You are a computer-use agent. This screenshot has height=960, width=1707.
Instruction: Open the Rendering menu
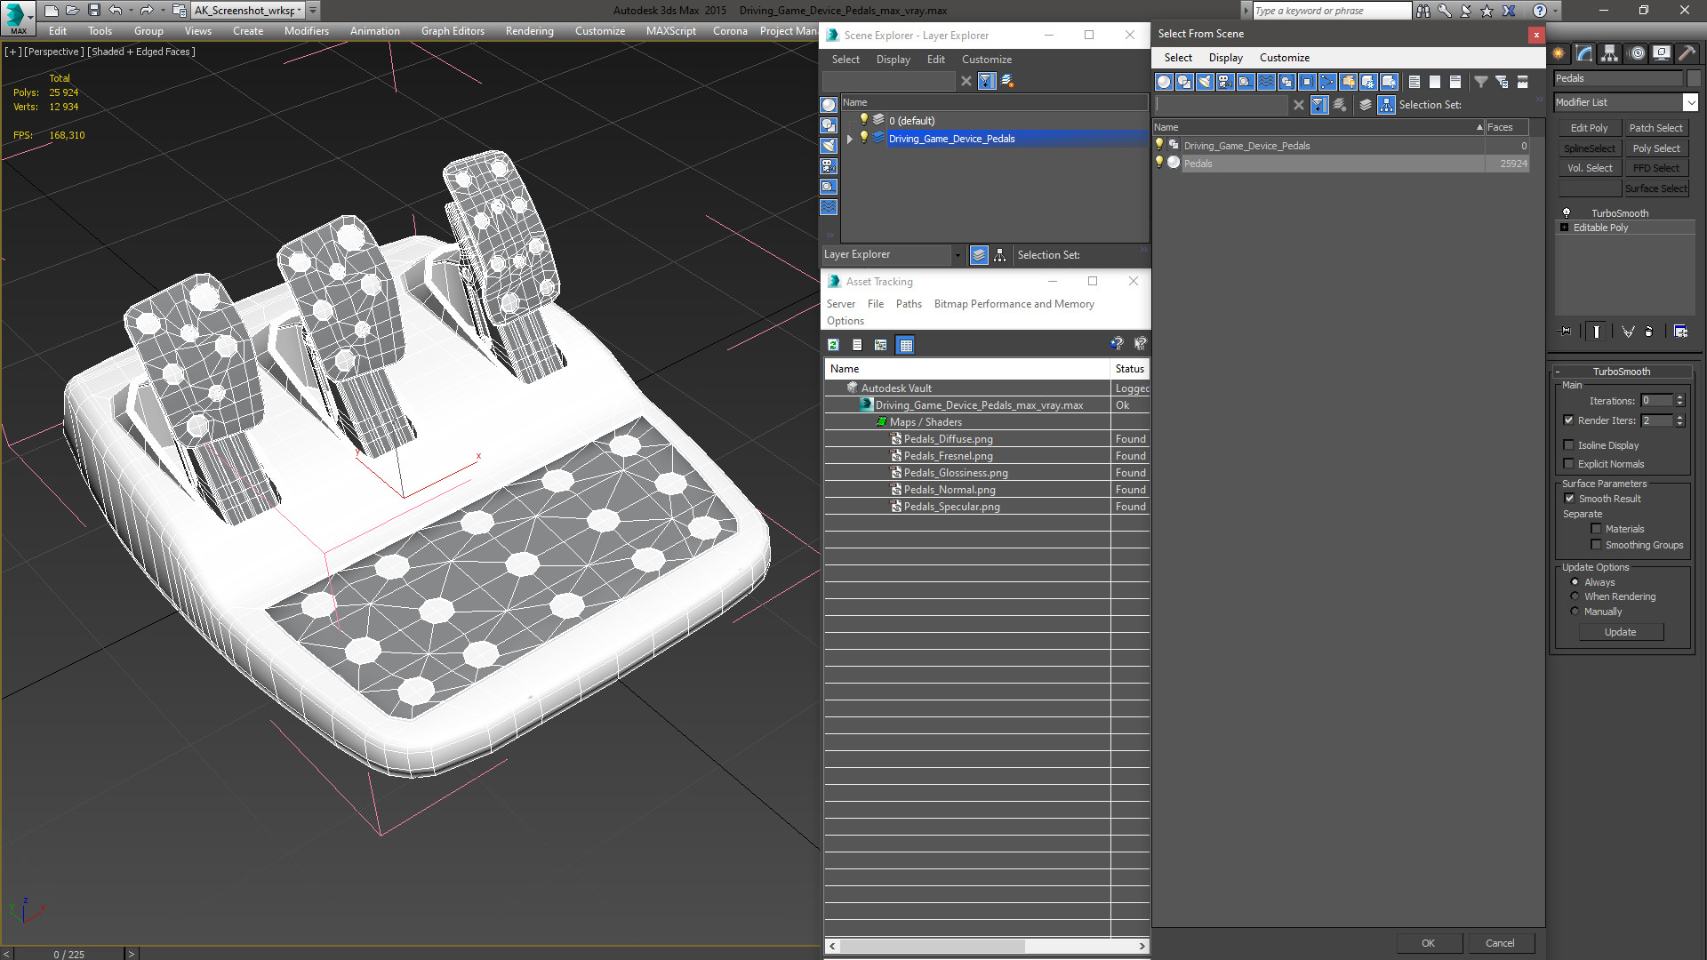(x=529, y=31)
